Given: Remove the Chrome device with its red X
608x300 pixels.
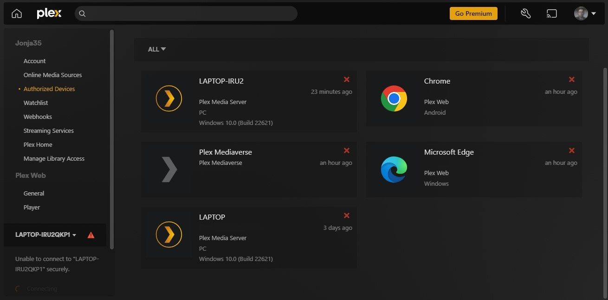Looking at the screenshot, I should click(572, 79).
